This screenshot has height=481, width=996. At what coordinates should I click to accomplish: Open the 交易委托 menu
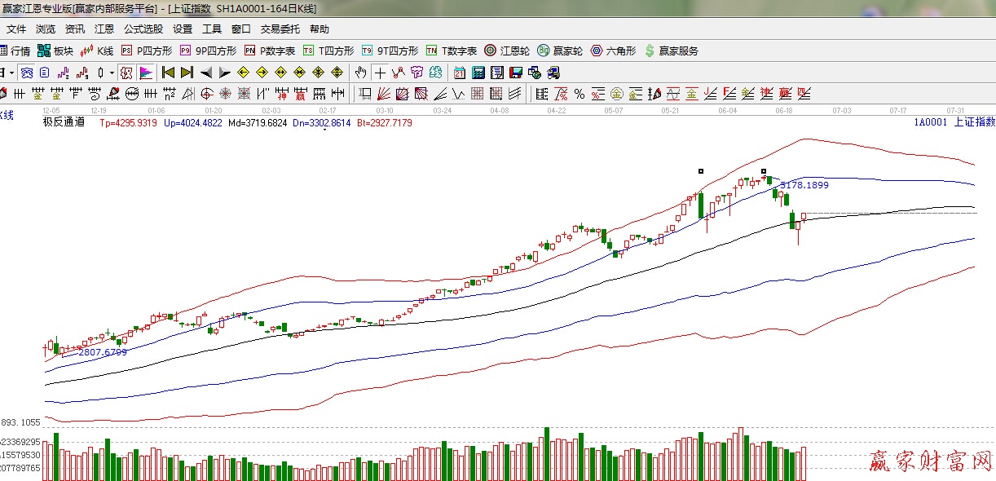(280, 29)
